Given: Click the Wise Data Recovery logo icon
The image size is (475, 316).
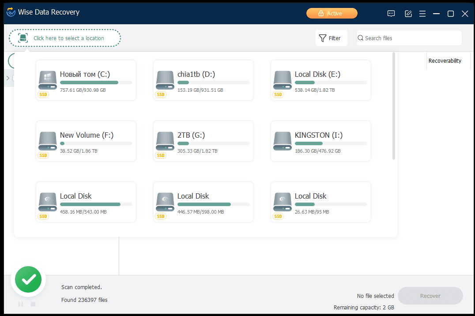Looking at the screenshot, I should pos(11,12).
